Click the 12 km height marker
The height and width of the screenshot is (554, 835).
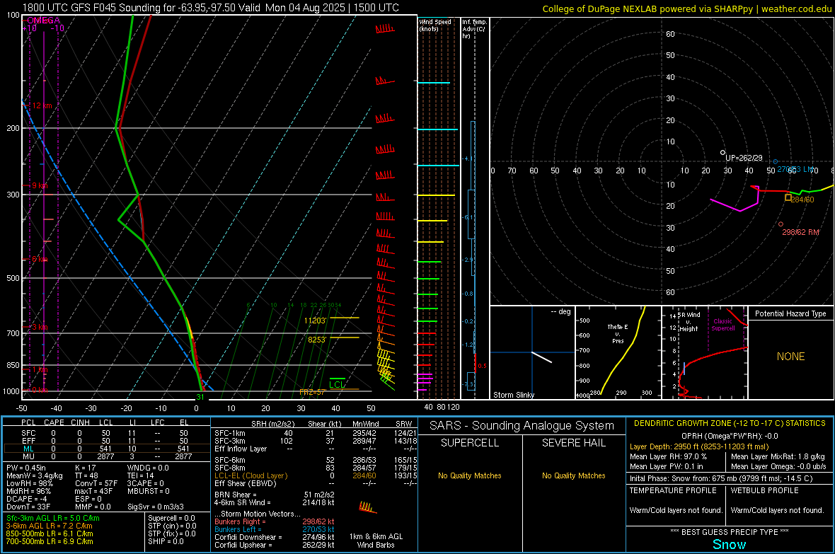tap(42, 105)
